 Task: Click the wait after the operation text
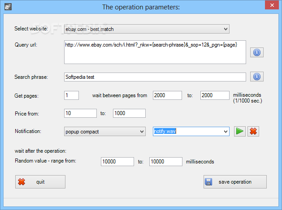click(x=40, y=151)
